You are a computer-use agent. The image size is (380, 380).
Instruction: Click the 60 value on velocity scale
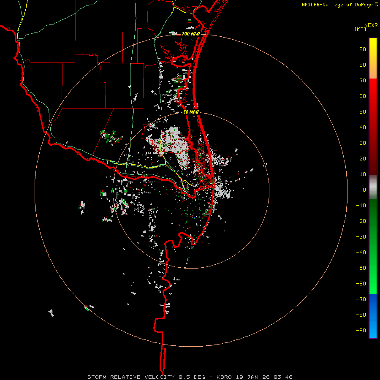tap(363, 96)
